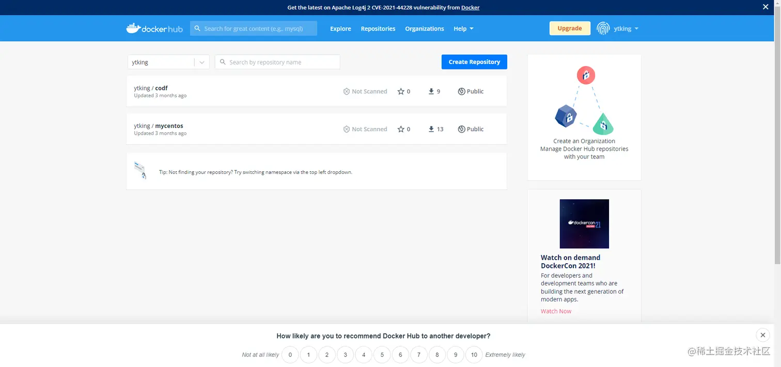This screenshot has width=781, height=367.
Task: Click the tip illustration icon
Action: click(x=140, y=170)
